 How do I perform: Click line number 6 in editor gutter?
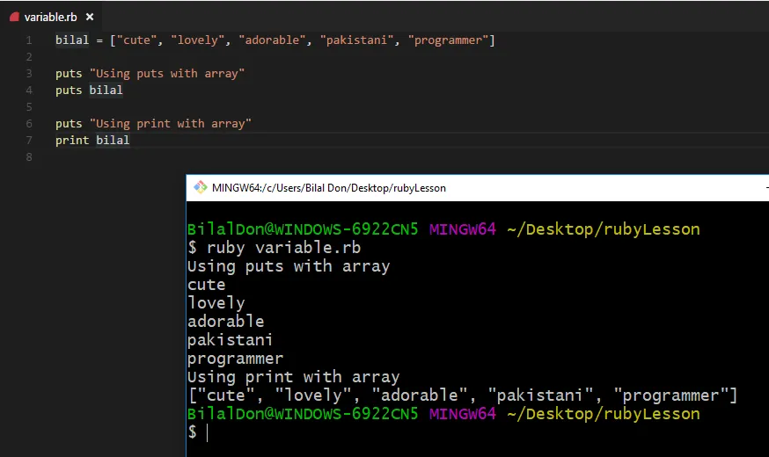point(29,123)
